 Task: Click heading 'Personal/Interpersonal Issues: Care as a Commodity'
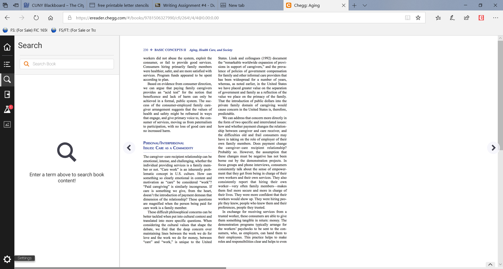[168, 145]
